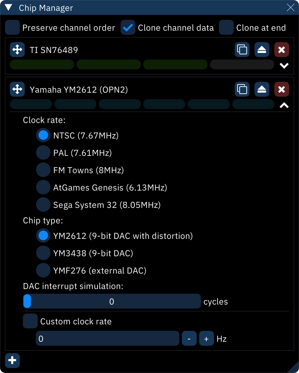Choose YM3438 (9-bit DAC) chip type
The width and height of the screenshot is (299, 373).
43,253
